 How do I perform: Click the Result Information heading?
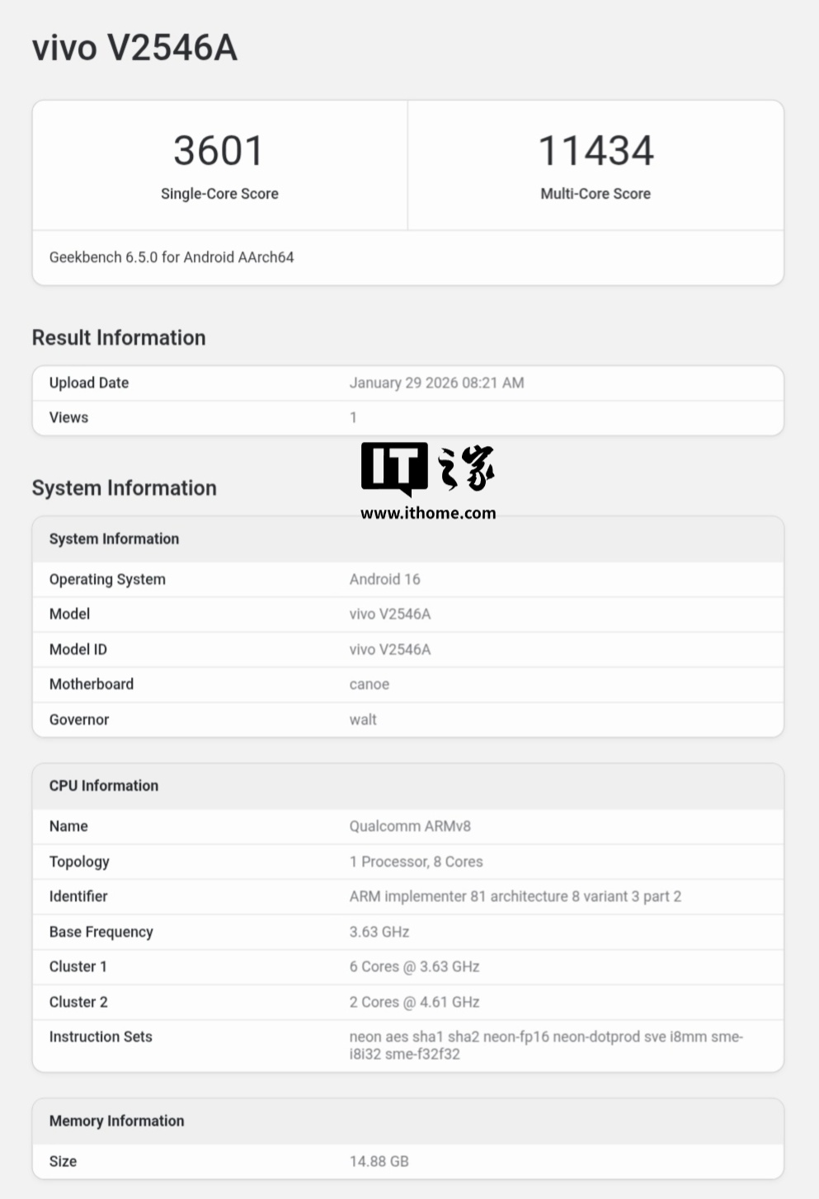tap(119, 337)
